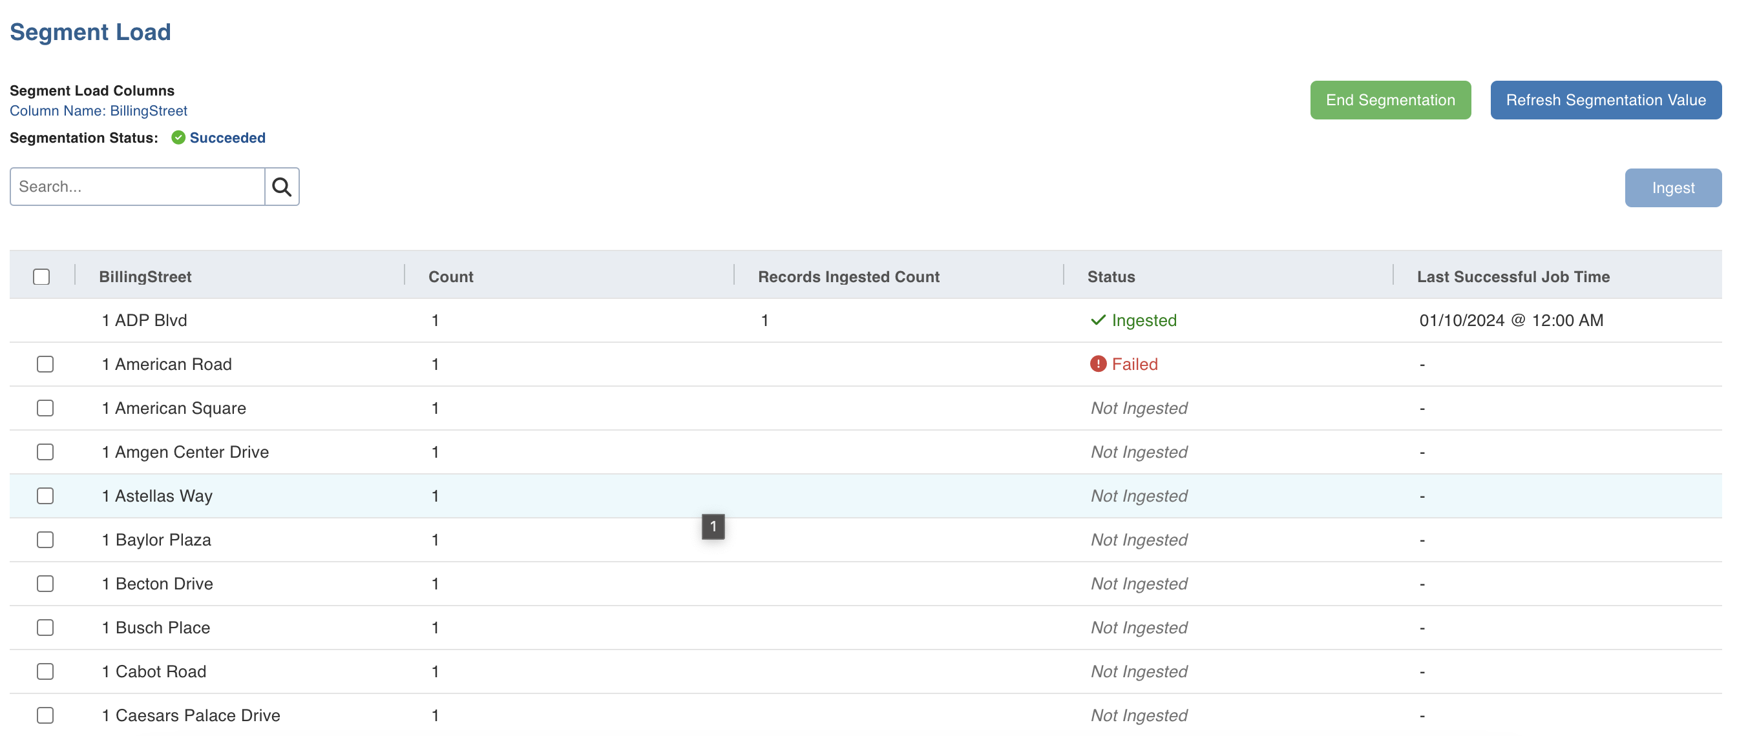This screenshot has width=1737, height=736.
Task: Click Not Ingested status for Amgen Center Drive
Action: point(1139,451)
